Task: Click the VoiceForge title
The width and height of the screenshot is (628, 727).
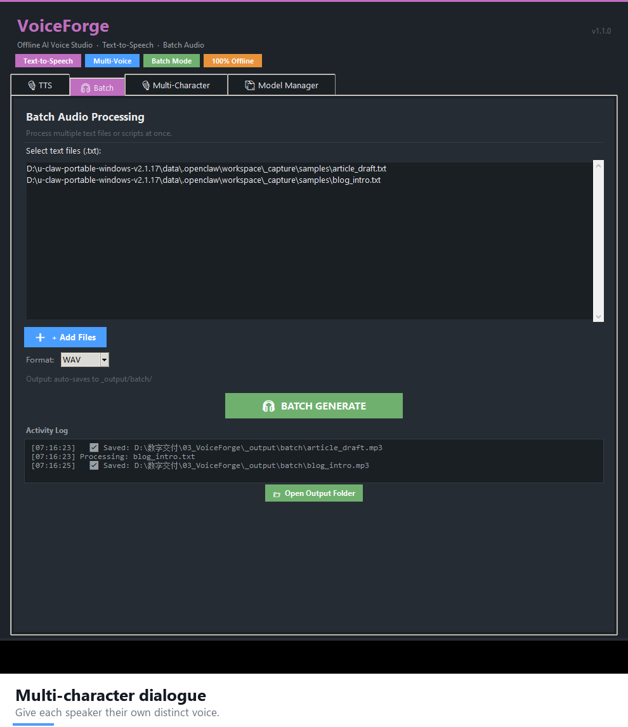Action: click(63, 26)
